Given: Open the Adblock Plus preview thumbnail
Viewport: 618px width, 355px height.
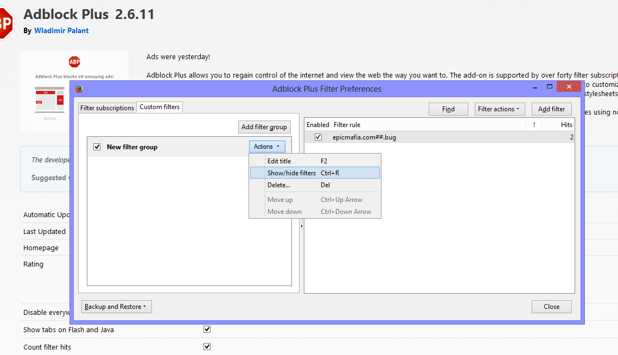Looking at the screenshot, I should (74, 91).
